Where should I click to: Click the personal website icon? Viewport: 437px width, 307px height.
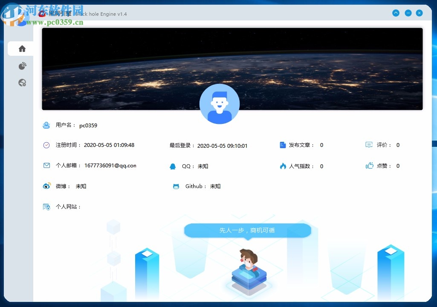46,207
